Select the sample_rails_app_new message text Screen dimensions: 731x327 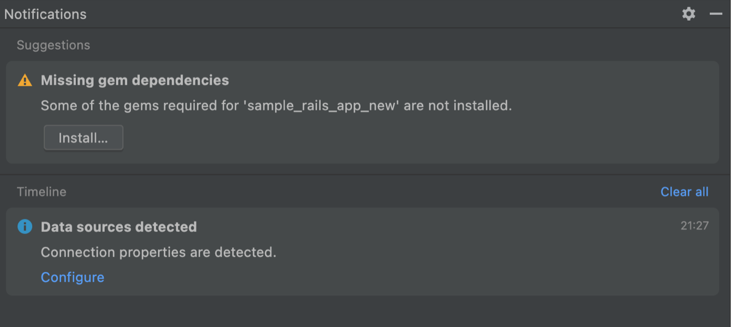click(x=275, y=105)
